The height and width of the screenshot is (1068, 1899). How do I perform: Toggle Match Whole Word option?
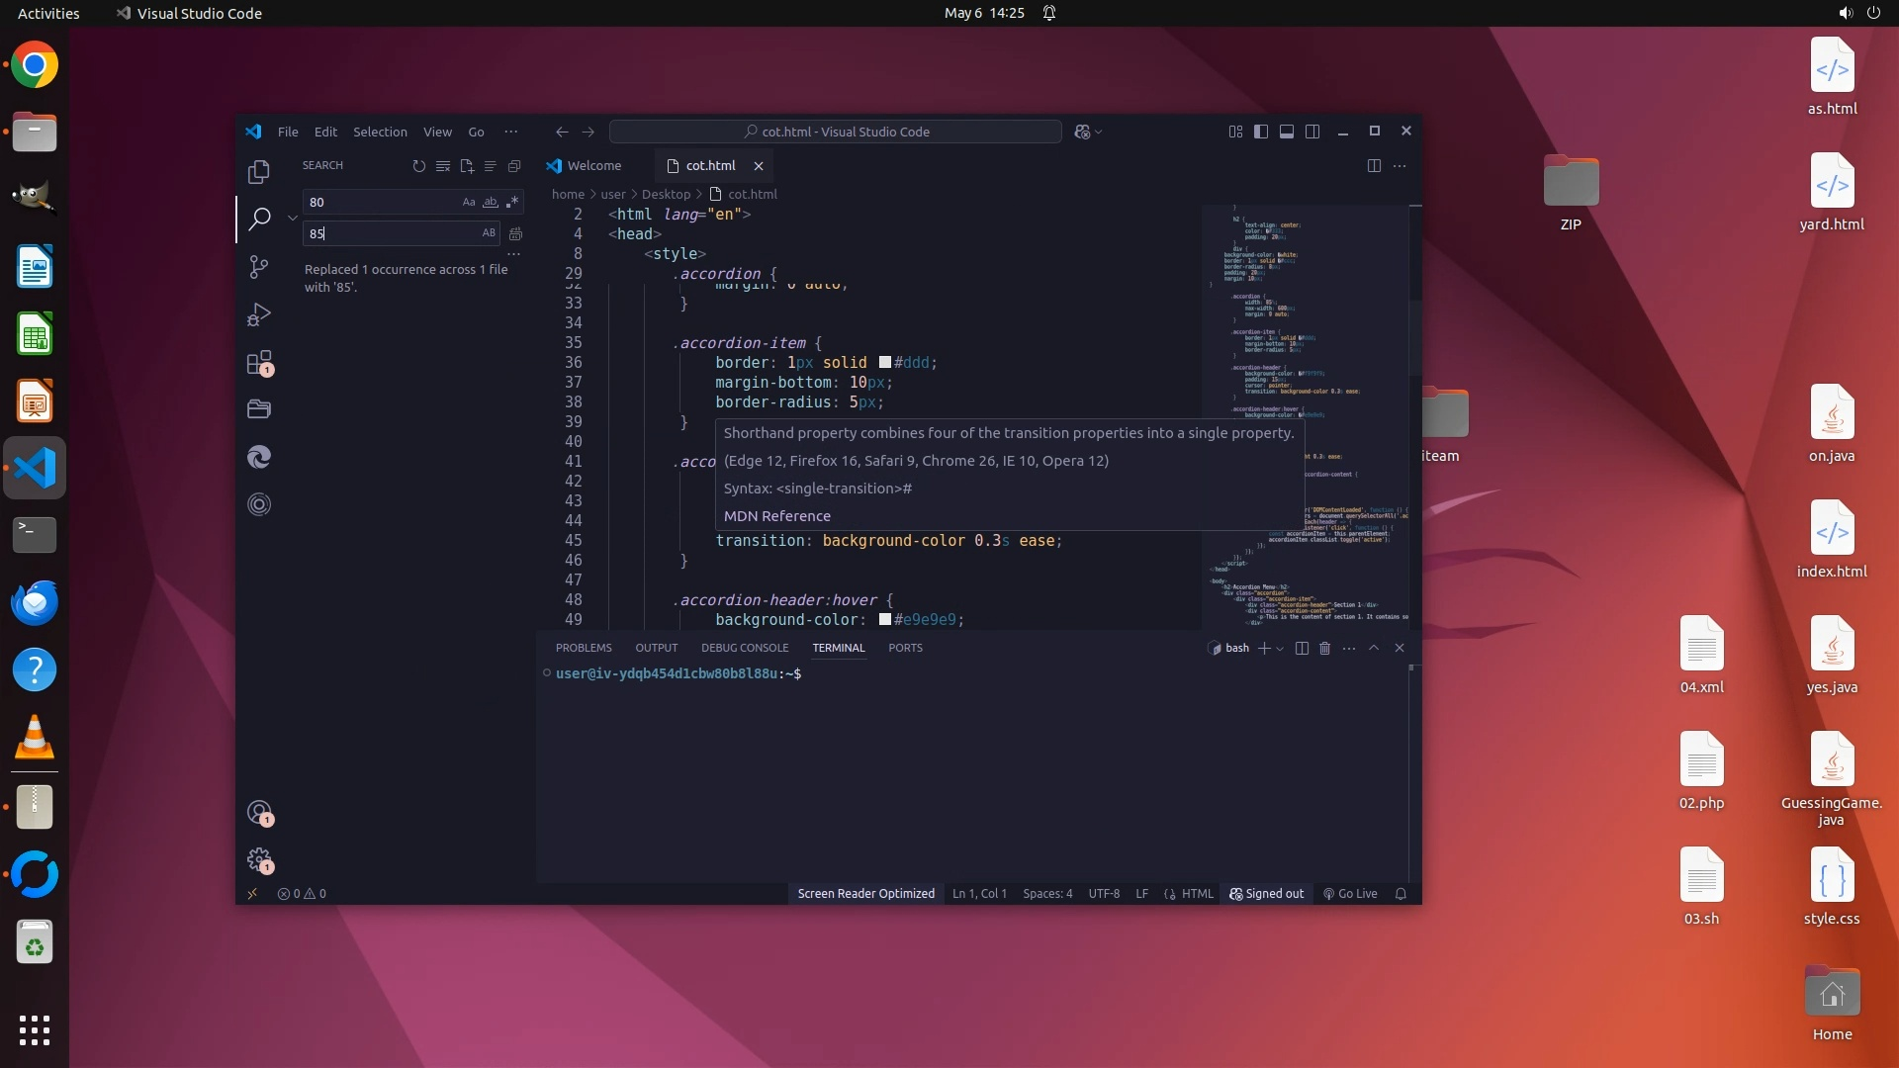pyautogui.click(x=491, y=202)
